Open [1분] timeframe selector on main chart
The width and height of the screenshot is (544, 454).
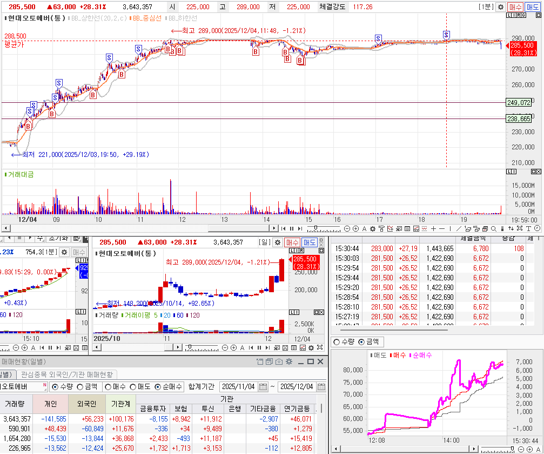coord(486,7)
